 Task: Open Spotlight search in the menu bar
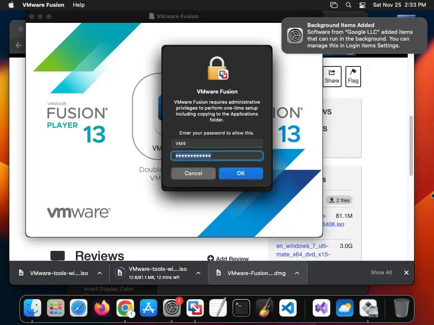348,5
